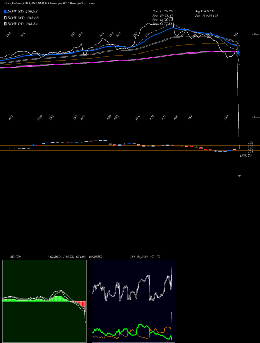Click the '<Low' marker at right edge
This screenshot has height=343, width=260.
[256, 117]
